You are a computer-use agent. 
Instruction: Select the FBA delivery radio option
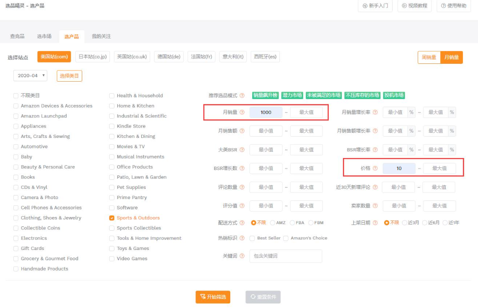click(292, 223)
